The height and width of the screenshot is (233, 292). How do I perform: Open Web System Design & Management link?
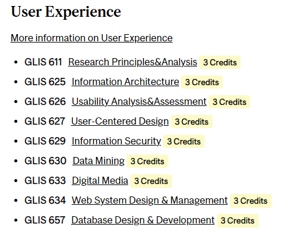click(x=150, y=201)
